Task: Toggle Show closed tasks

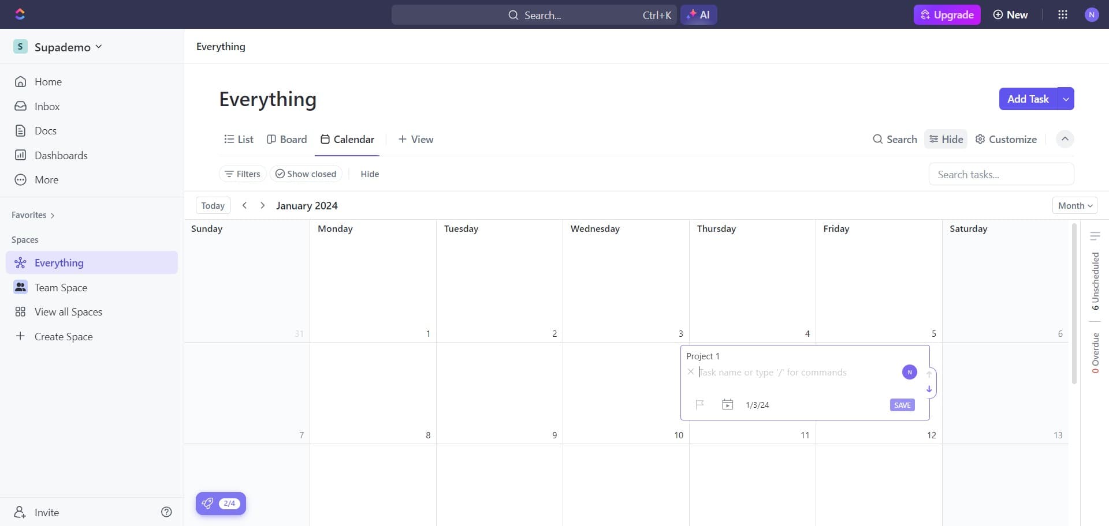Action: pos(306,173)
